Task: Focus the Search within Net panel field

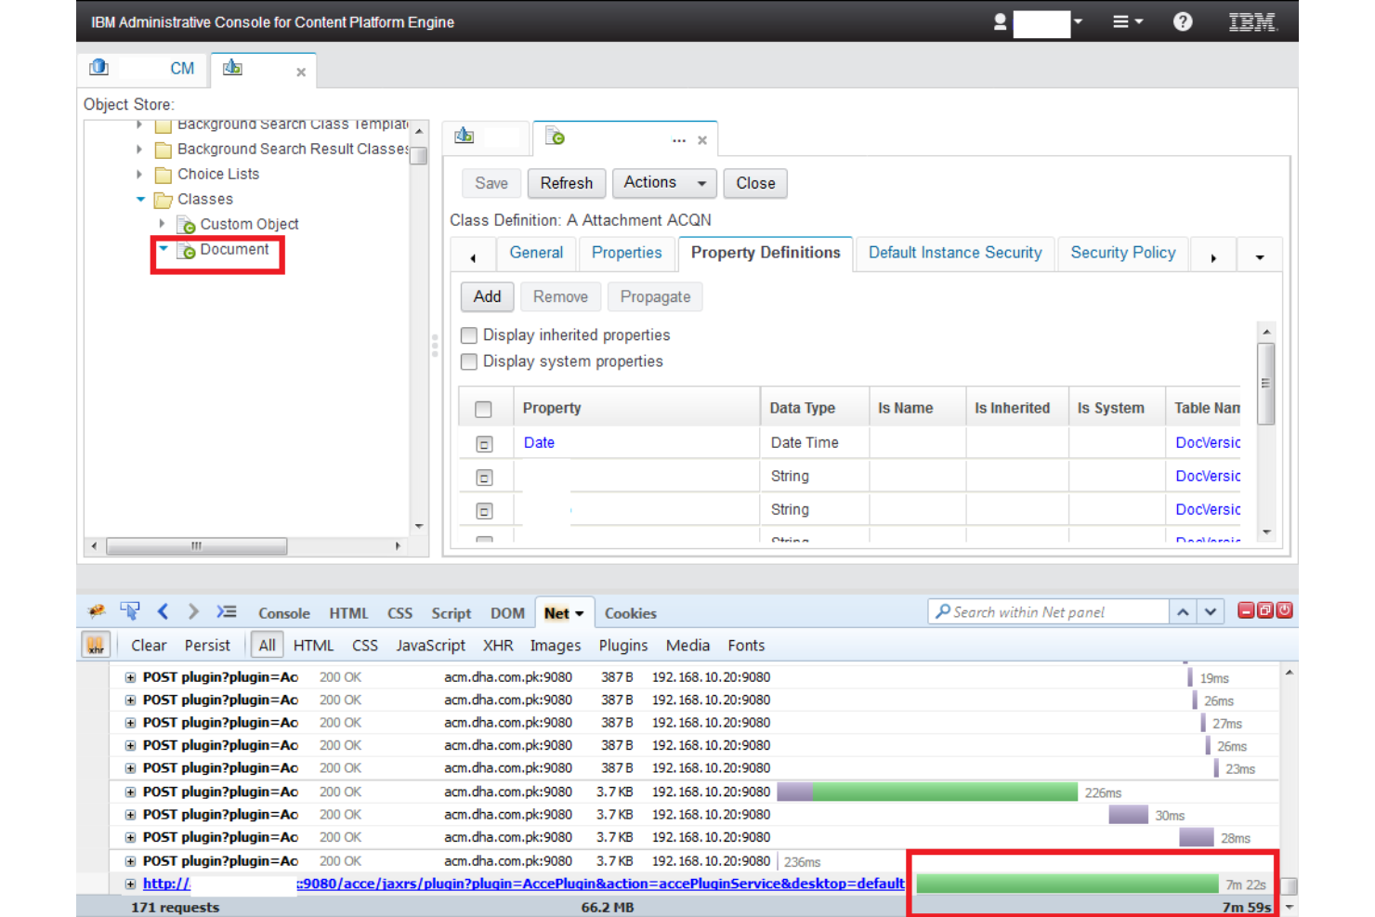Action: coord(1048,611)
